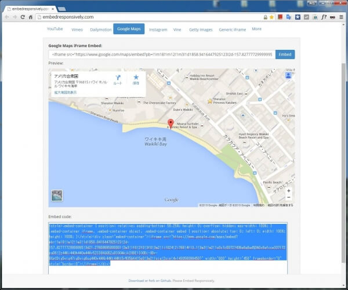The width and height of the screenshot is (348, 290).
Task: Open the Getty Images tab
Action: click(201, 29)
